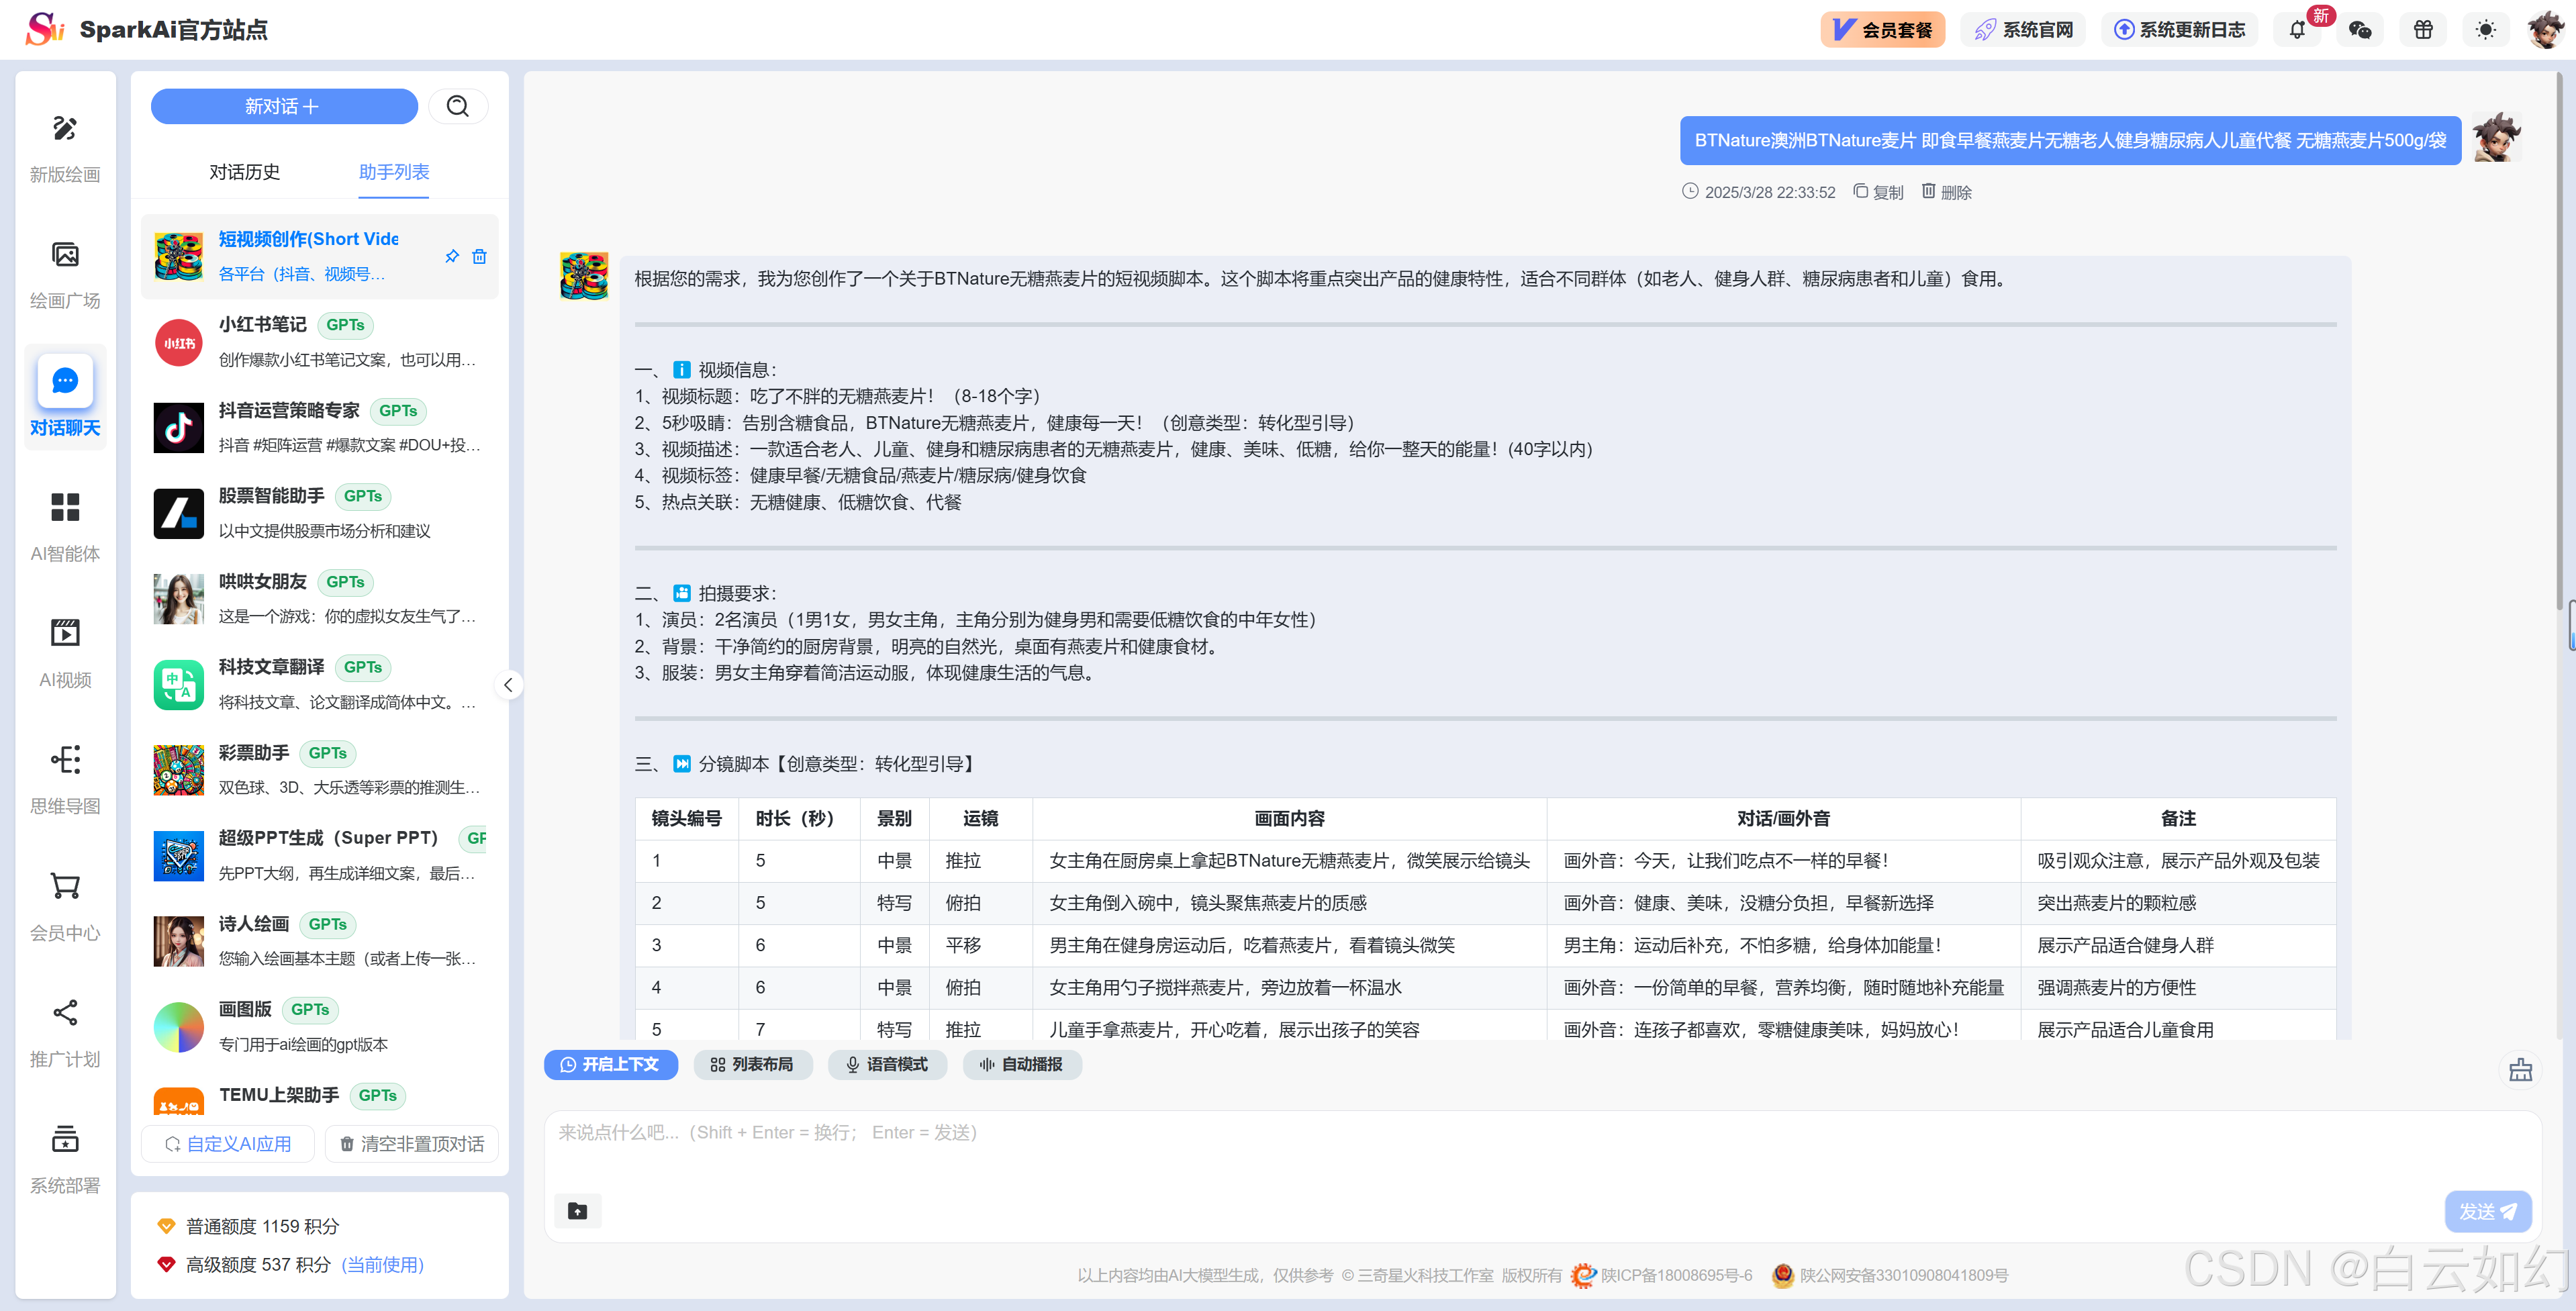The height and width of the screenshot is (1311, 2576).
Task: Click the notification bell icon
Action: pos(2296,30)
